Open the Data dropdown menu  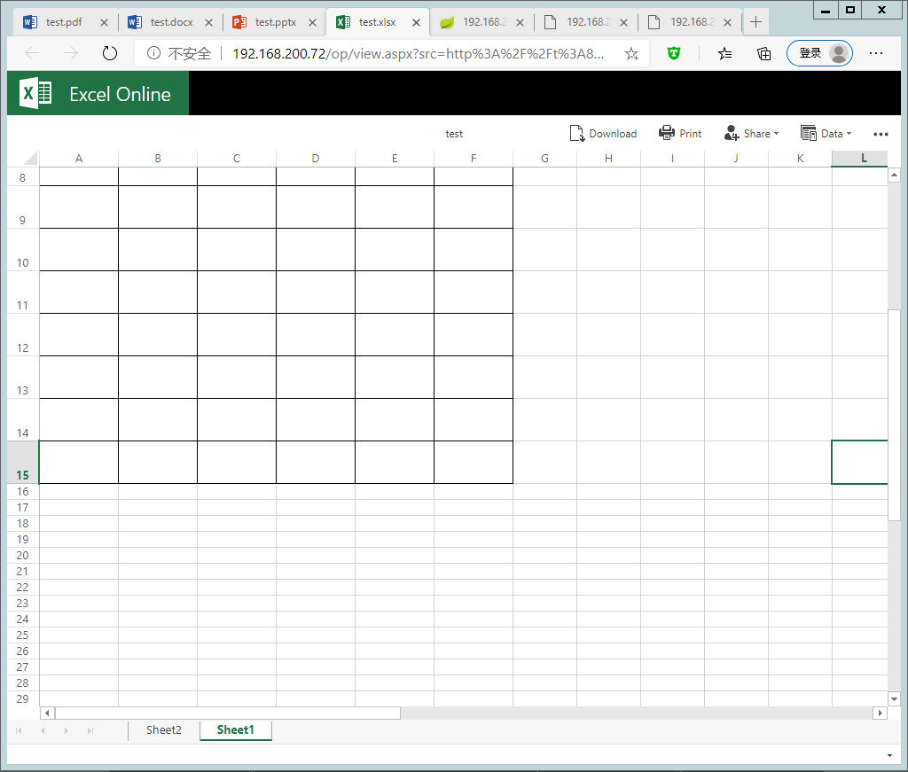pos(826,134)
